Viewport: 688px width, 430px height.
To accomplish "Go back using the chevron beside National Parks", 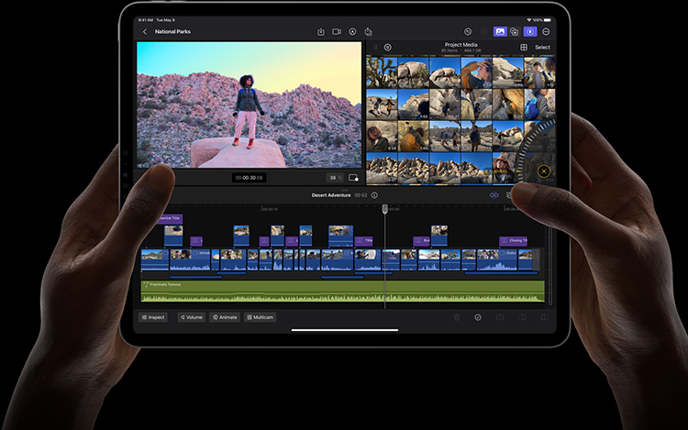I will pos(145,31).
